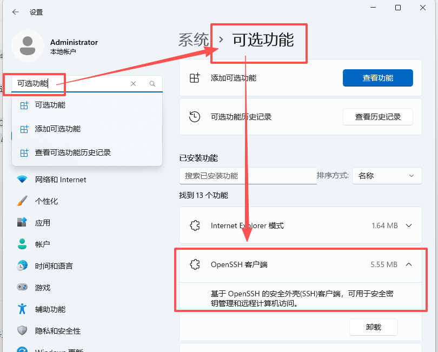Maximize the Settings window
Image resolution: width=438 pixels, height=352 pixels.
pos(398,8)
